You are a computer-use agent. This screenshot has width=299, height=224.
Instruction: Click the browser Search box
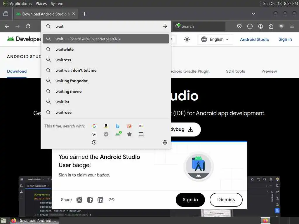[199, 26]
